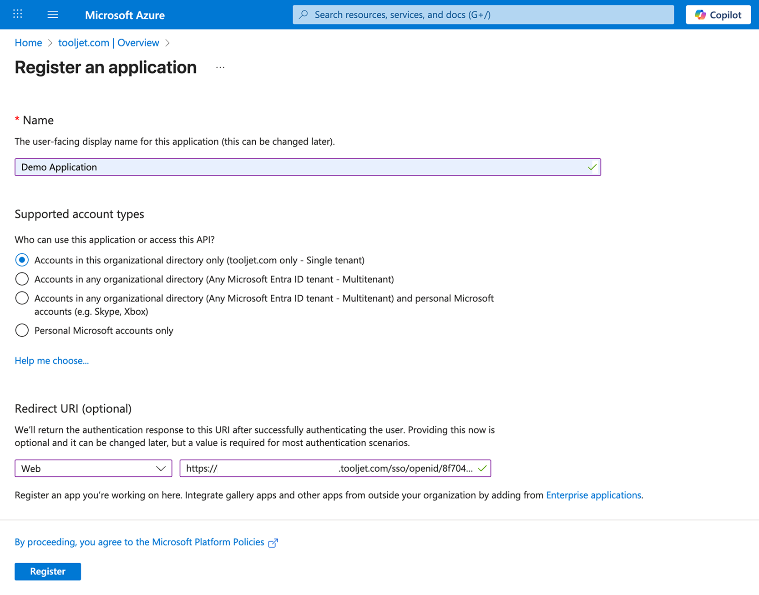Click the Redirect URI (optional) heading
This screenshot has width=759, height=595.
click(x=73, y=408)
